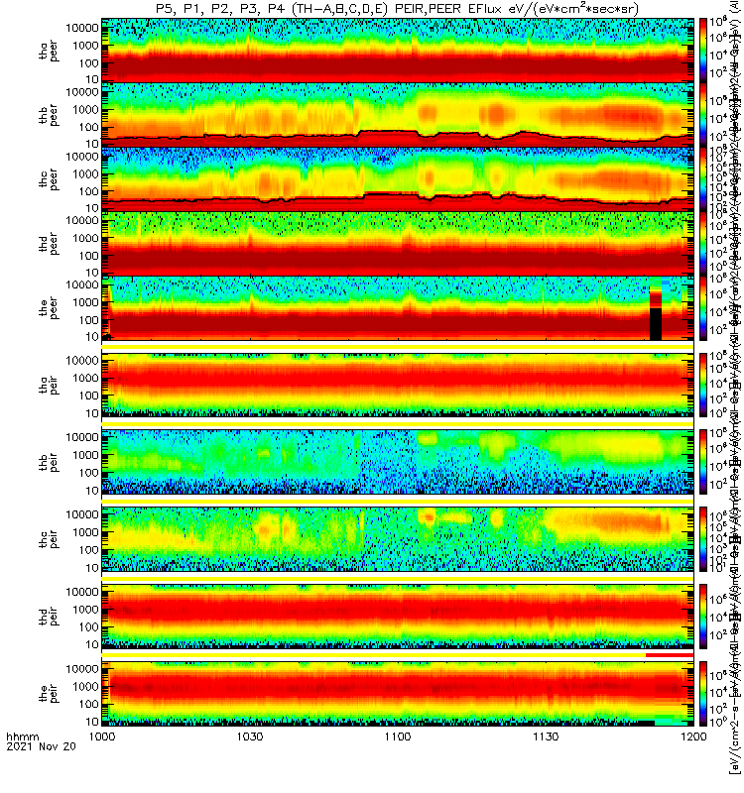Click the color bar beside thb peer panel
This screenshot has width=744, height=793.
click(703, 114)
